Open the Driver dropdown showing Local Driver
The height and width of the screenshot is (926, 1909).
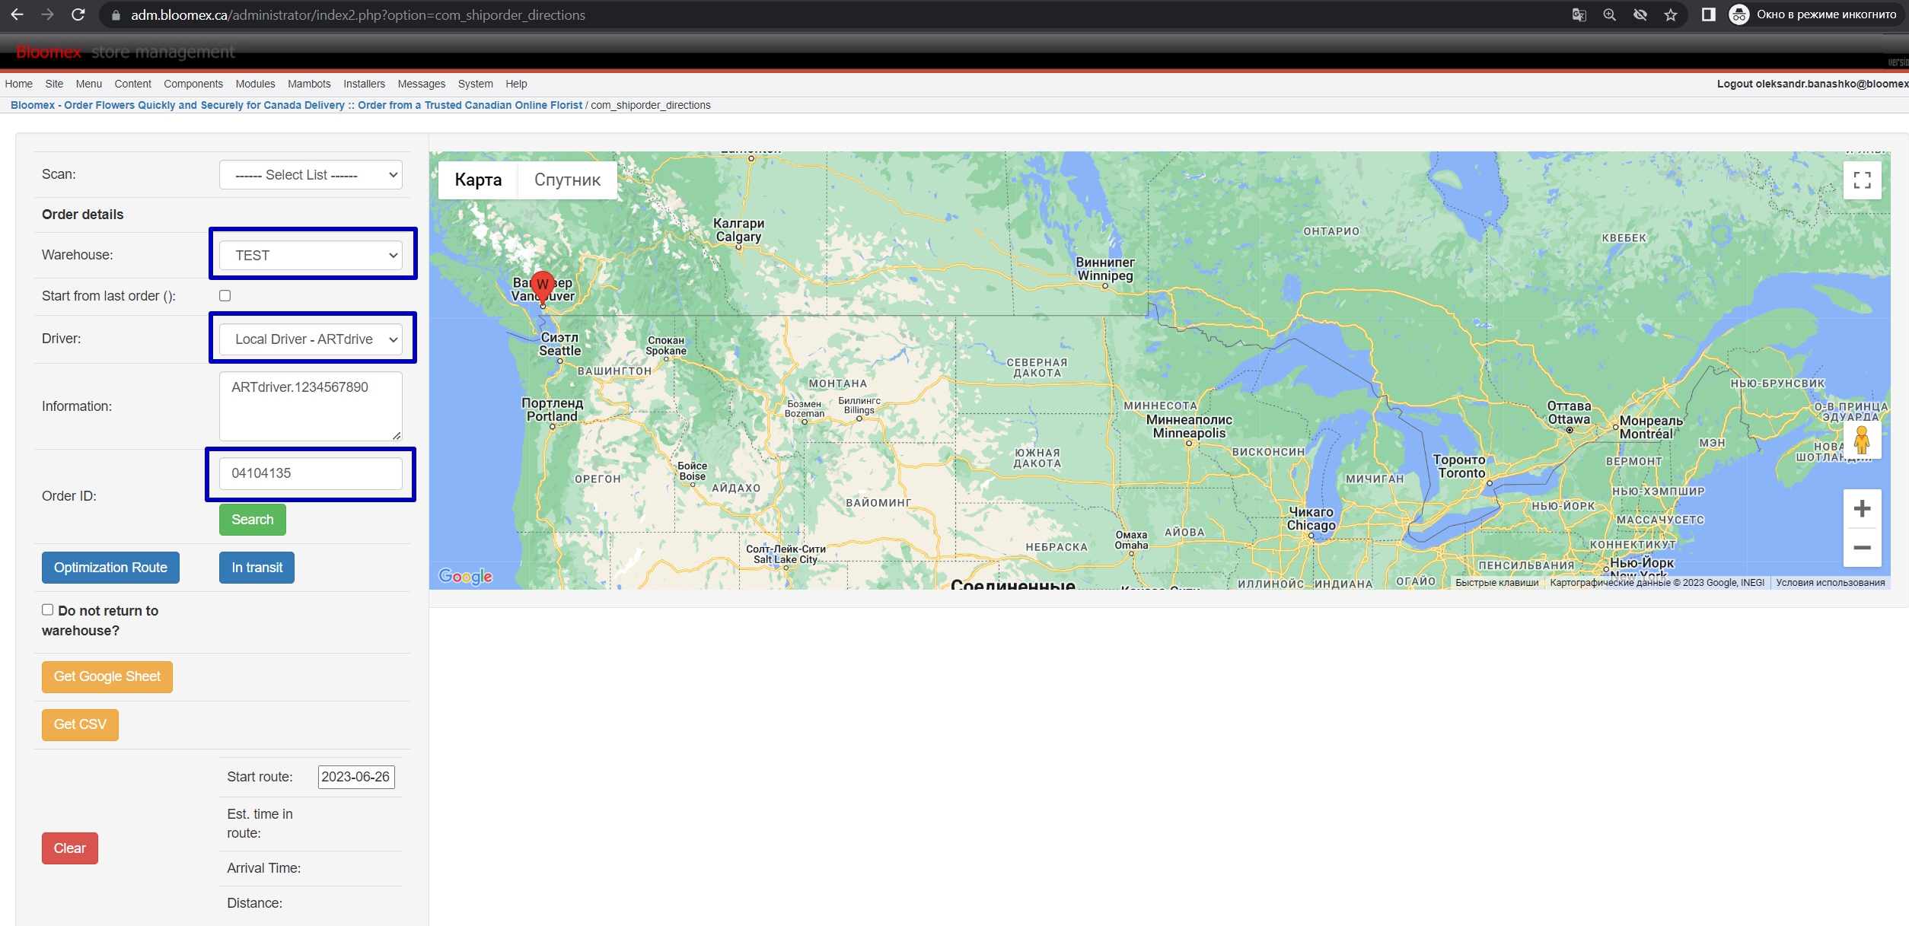(x=311, y=339)
